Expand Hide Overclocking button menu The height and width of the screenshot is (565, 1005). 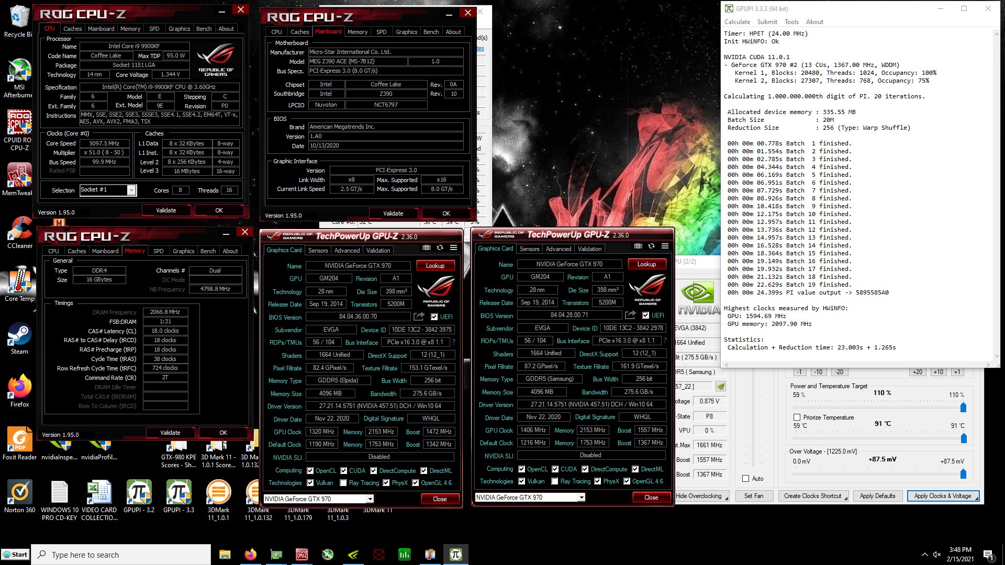(727, 499)
